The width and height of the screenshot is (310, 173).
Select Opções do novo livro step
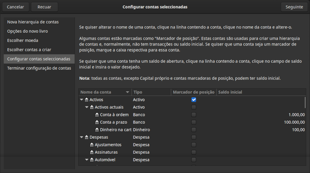click(39, 31)
